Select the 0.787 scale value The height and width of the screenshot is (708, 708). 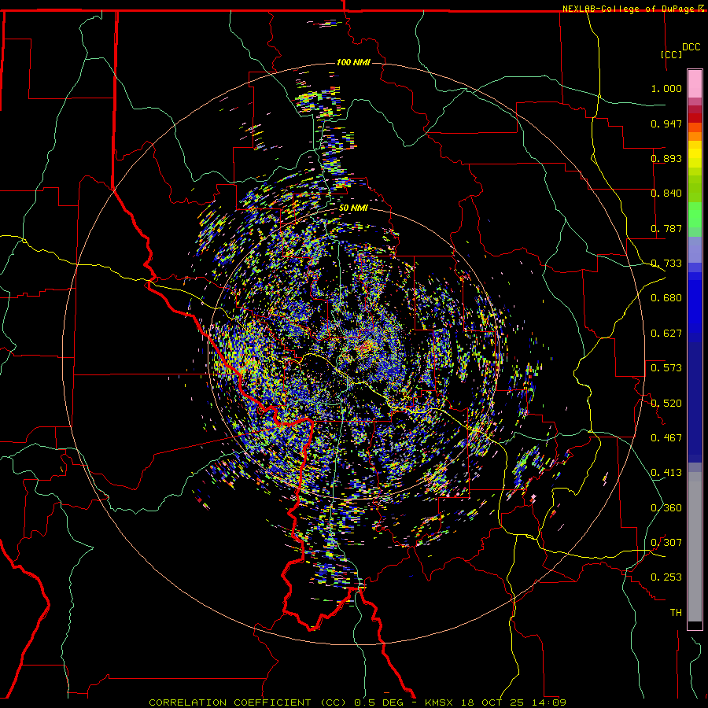(x=666, y=228)
